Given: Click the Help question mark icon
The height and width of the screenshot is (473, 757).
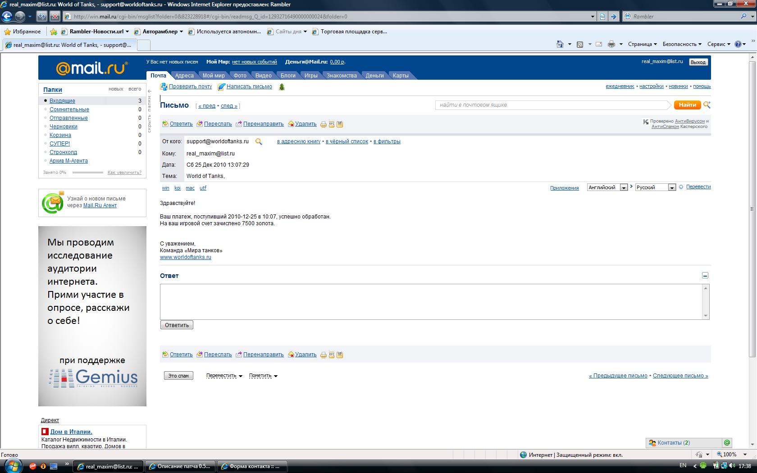Looking at the screenshot, I should pyautogui.click(x=738, y=44).
